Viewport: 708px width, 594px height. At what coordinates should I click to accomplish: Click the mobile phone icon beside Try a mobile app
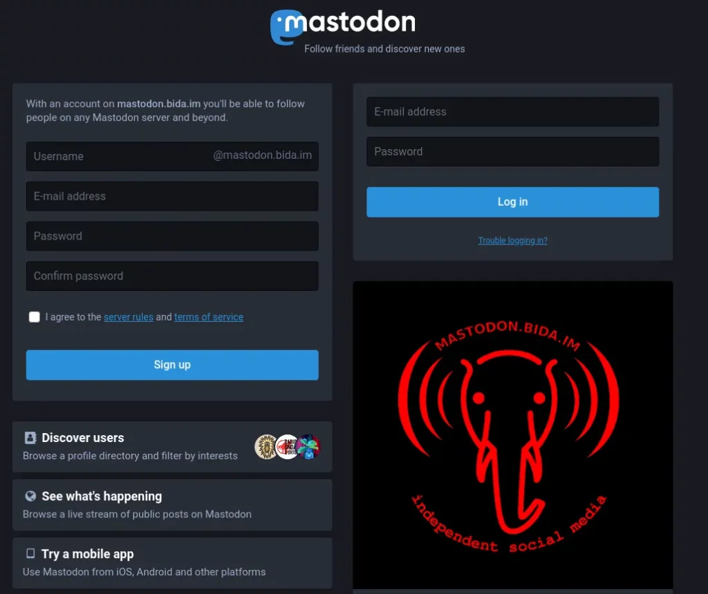point(30,553)
